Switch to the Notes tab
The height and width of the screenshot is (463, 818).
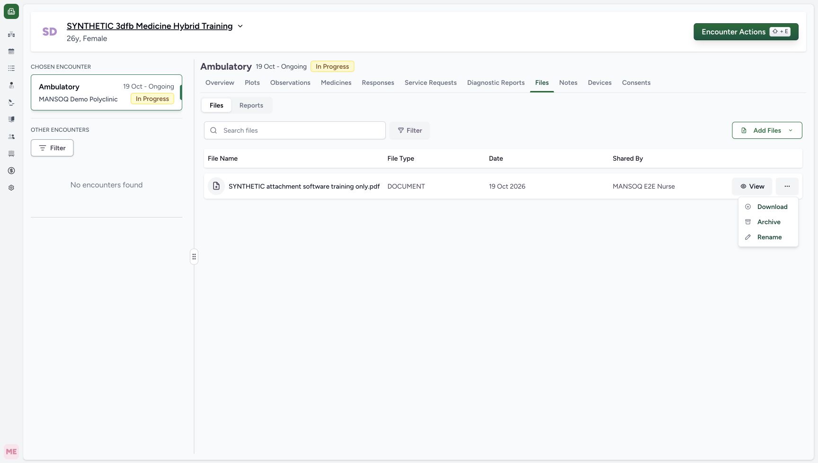(568, 82)
